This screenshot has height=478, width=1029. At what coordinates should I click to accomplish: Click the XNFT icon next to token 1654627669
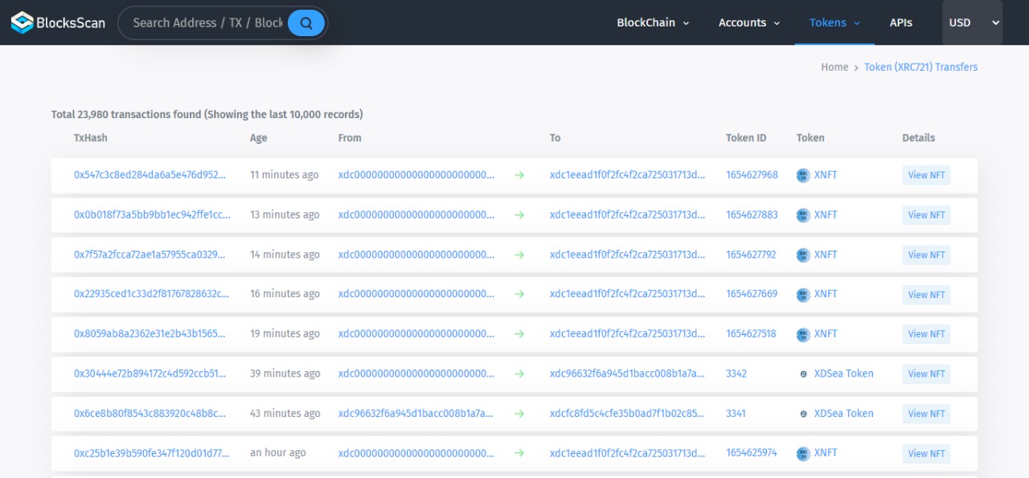tap(803, 295)
